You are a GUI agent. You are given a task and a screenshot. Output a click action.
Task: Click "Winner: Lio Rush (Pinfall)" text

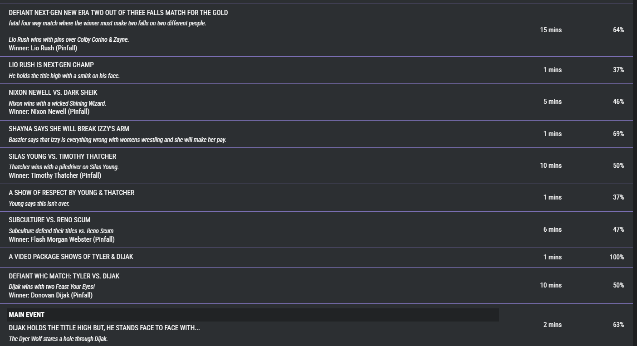(x=43, y=48)
